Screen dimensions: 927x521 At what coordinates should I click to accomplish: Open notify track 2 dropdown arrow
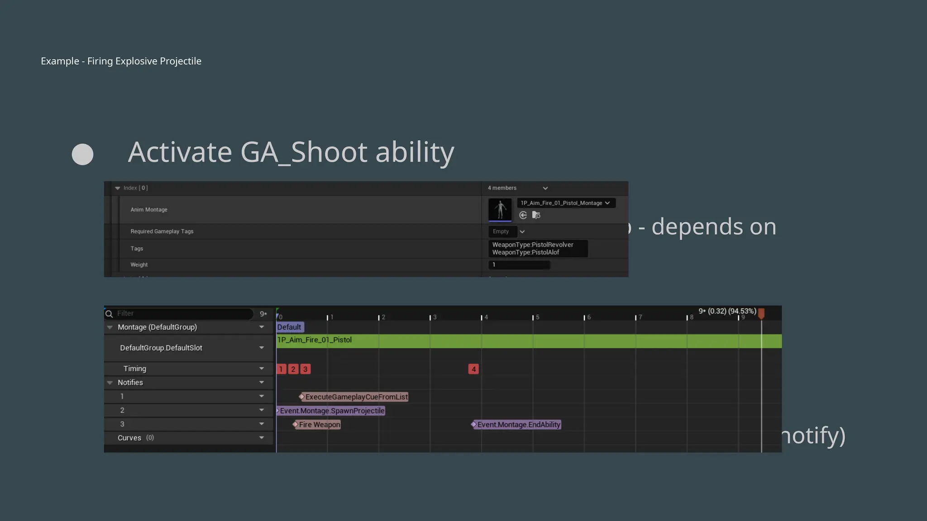pyautogui.click(x=262, y=410)
